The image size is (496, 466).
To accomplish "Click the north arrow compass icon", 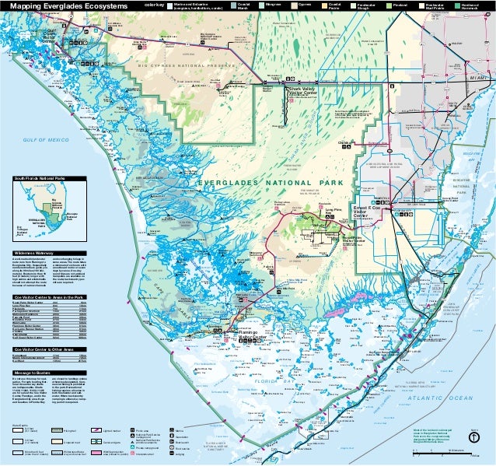I will [473, 437].
